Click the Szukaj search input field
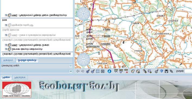Image resolution: width=192 pixels, height=99 pixels. pyautogui.click(x=188, y=71)
